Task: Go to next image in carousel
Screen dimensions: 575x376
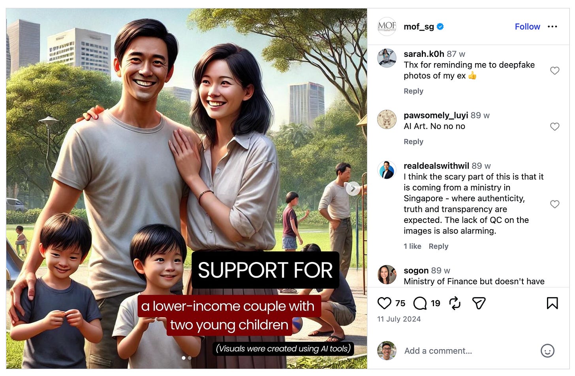Action: point(353,189)
